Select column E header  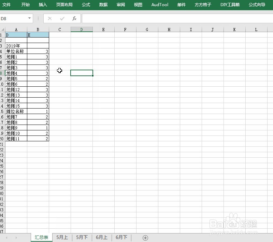pyautogui.click(x=103, y=29)
